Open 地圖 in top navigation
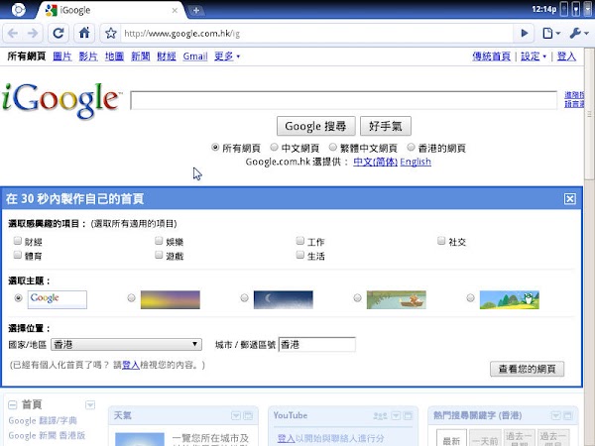 pos(114,56)
